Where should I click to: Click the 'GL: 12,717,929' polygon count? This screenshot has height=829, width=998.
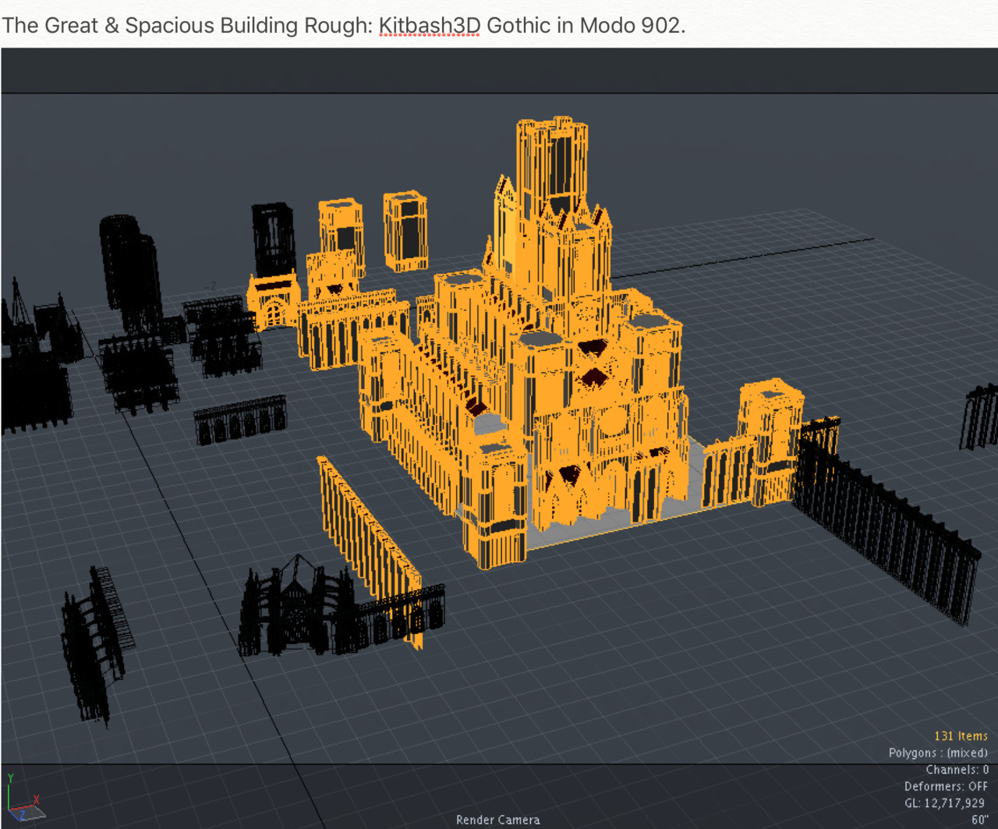pyautogui.click(x=944, y=802)
